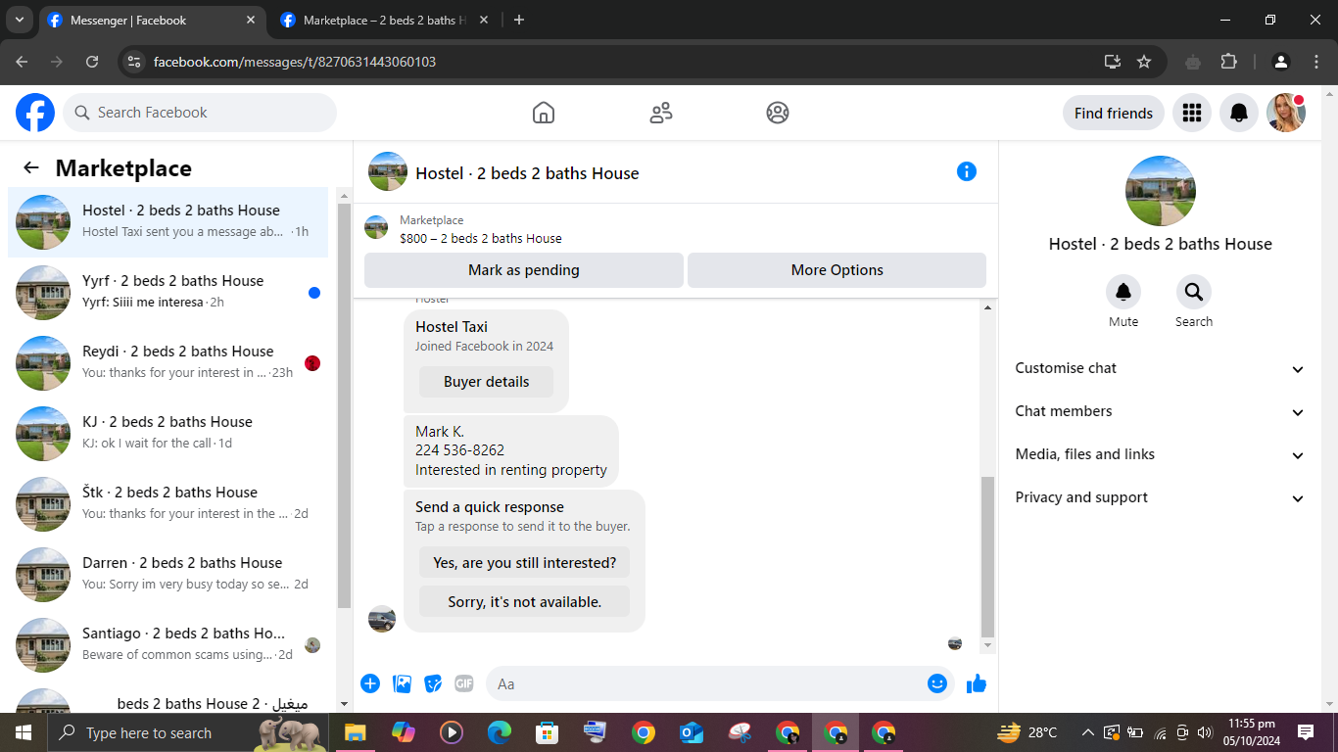The width and height of the screenshot is (1338, 752).
Task: Click the Find friends button
Action: pos(1114,113)
